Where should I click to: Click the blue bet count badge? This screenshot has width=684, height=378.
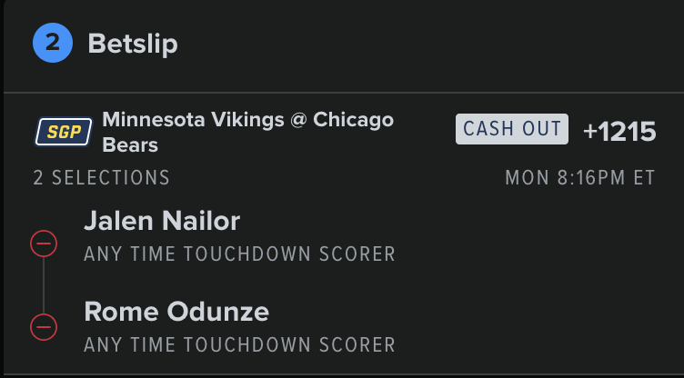(53, 43)
